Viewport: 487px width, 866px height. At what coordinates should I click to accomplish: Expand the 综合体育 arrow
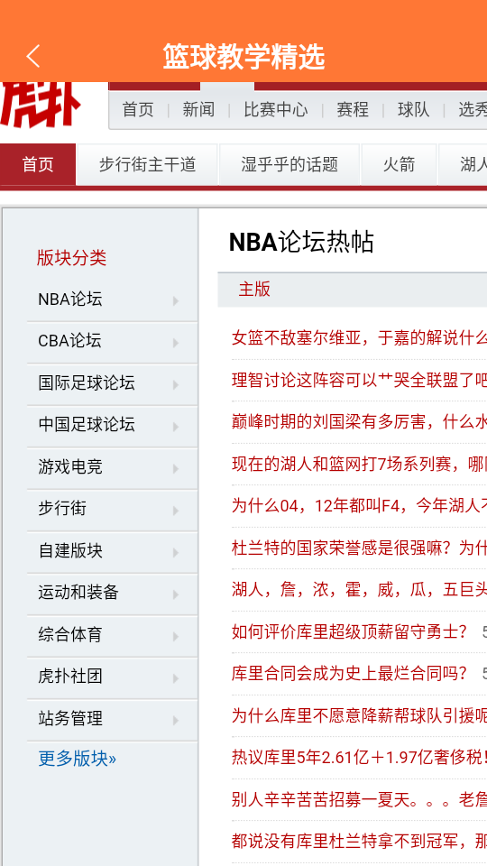click(176, 637)
